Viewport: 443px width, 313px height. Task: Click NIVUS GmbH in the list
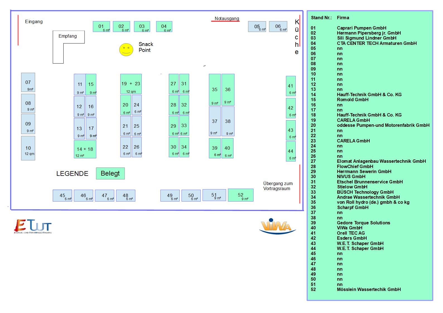pyautogui.click(x=351, y=176)
